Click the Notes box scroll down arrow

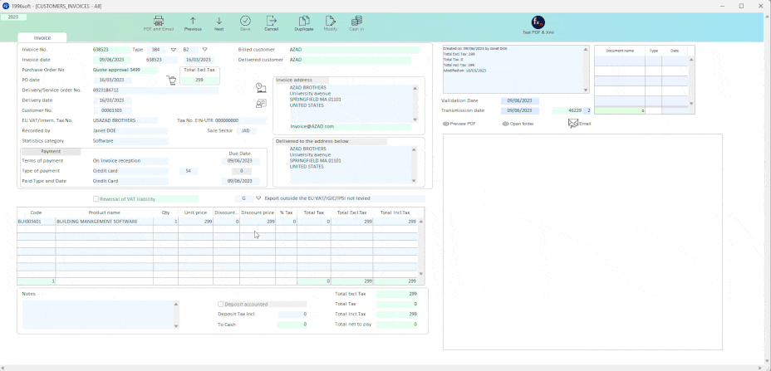pos(176,326)
